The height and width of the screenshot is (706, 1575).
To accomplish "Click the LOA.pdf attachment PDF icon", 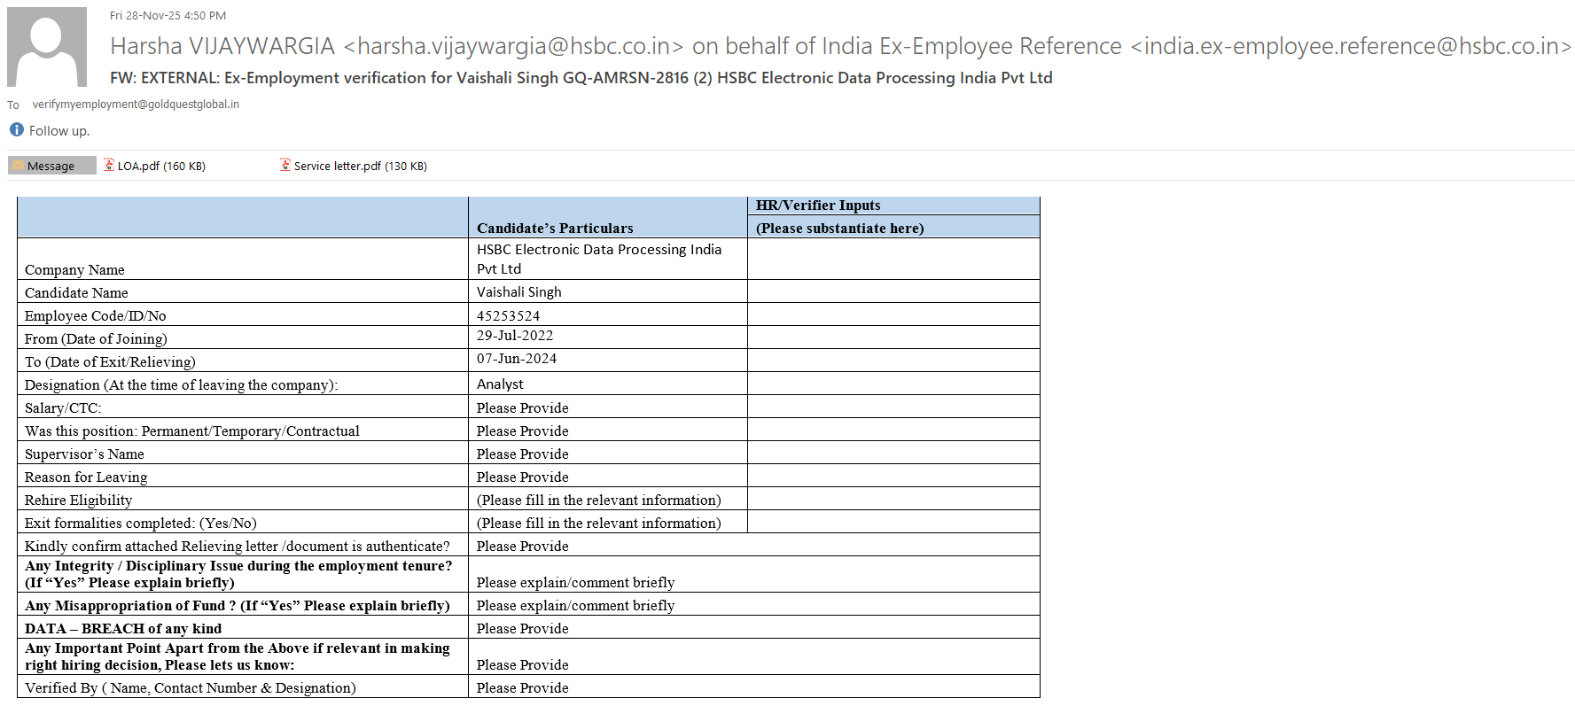I will coord(109,165).
